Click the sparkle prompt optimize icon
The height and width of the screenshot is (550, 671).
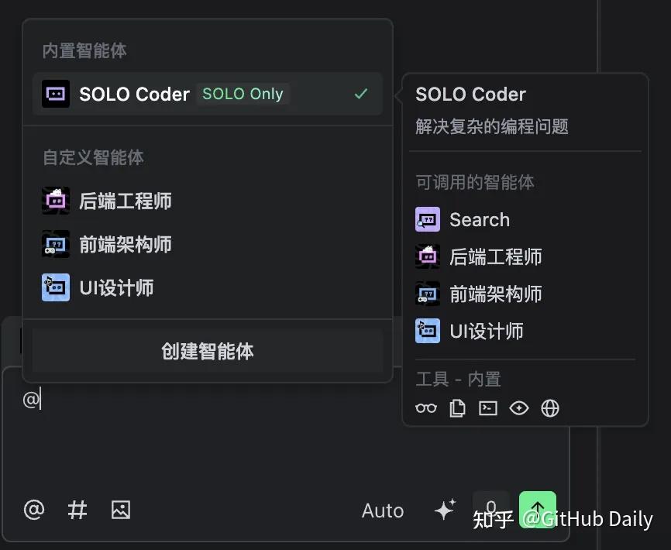[445, 510]
